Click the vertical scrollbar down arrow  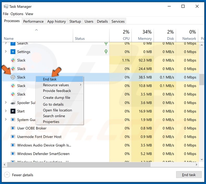[x=202, y=159]
